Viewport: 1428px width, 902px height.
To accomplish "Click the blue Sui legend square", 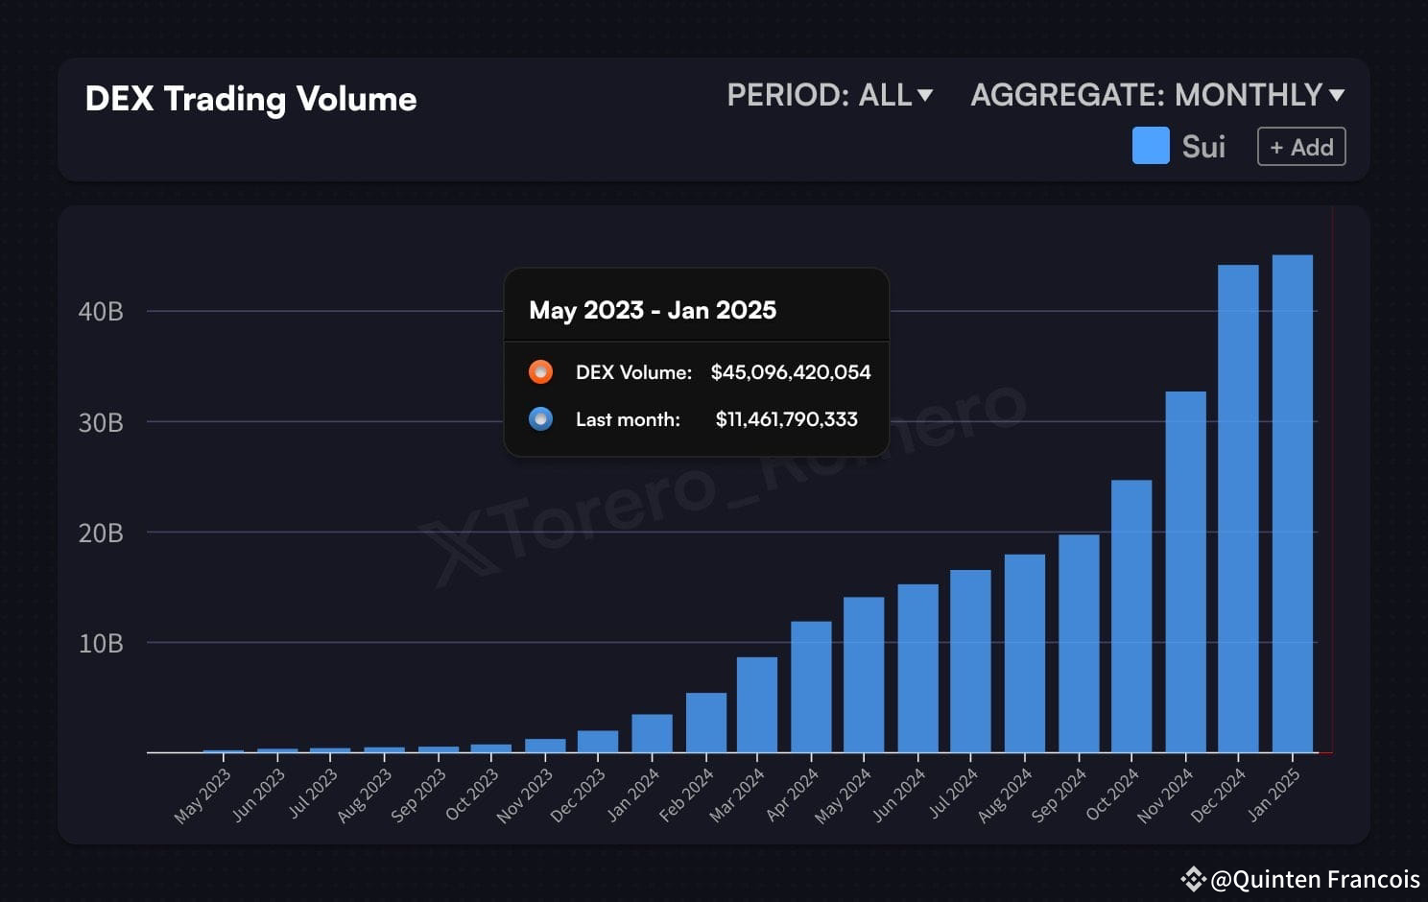I will coord(1150,146).
